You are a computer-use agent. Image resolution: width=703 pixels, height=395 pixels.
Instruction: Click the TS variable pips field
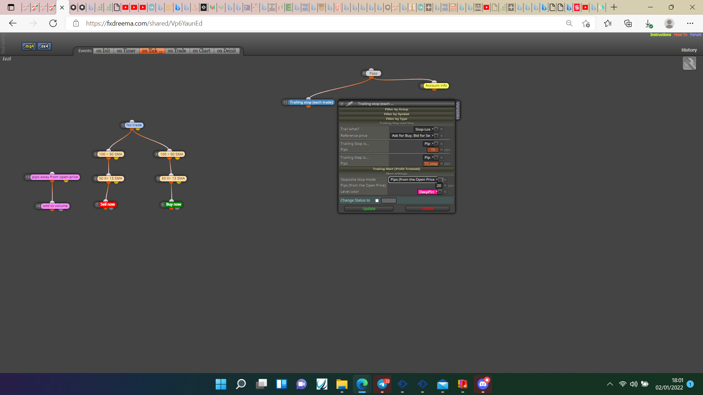click(x=433, y=150)
